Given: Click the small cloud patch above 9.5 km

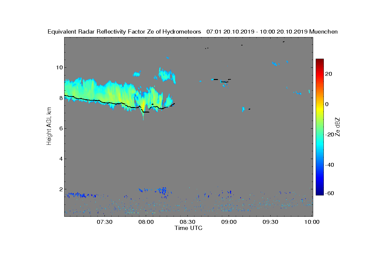Looking at the screenshot, I should 137,74.
